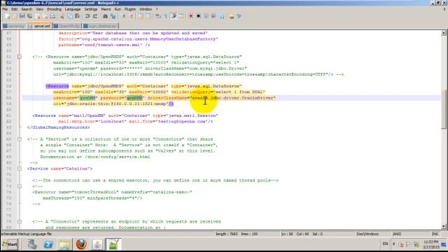
Task: Open Firefox from the taskbar
Action: (81, 244)
